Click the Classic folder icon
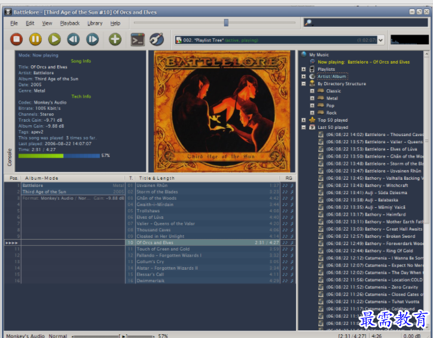The image size is (433, 338). 321,90
